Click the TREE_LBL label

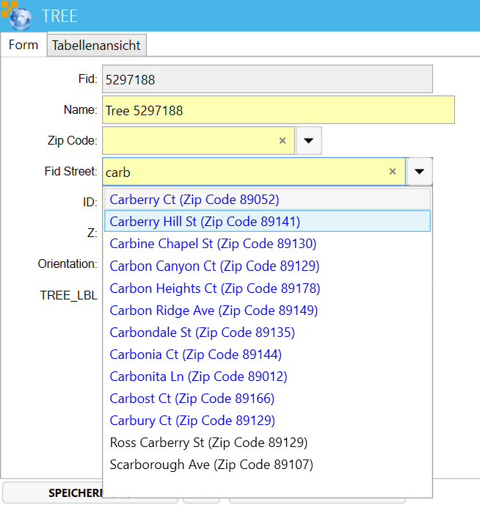tap(68, 295)
